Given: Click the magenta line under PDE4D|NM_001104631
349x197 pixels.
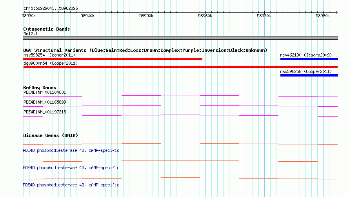Looking at the screenshot, I should tap(180, 96).
